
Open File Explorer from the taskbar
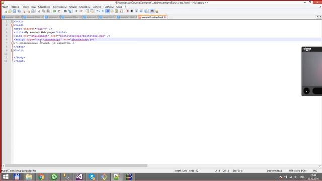29,177
